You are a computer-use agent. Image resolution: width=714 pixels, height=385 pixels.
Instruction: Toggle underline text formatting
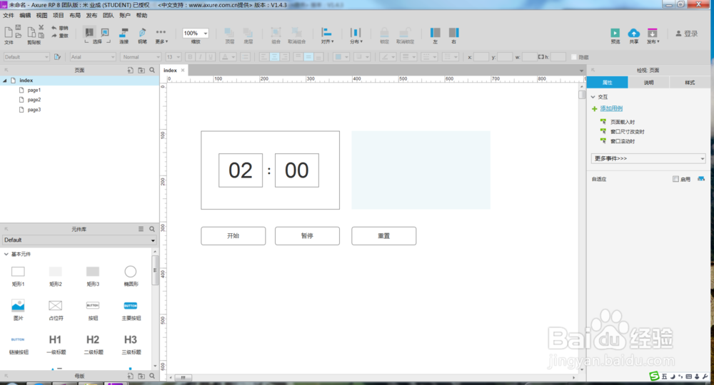coord(210,57)
